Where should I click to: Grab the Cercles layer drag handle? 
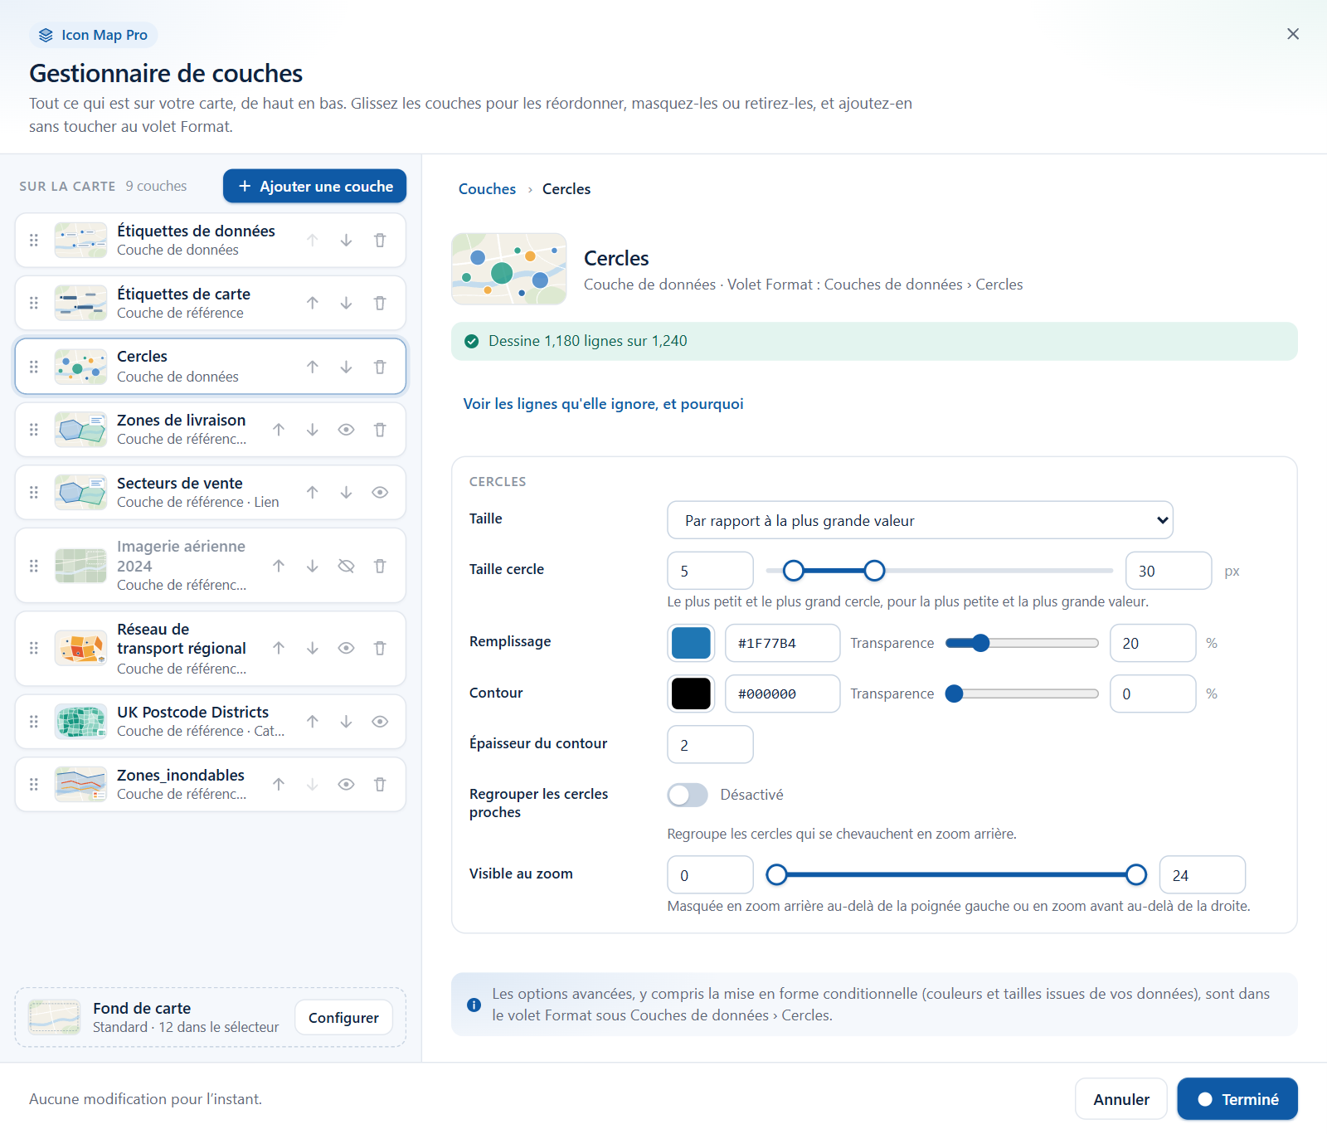coord(34,367)
